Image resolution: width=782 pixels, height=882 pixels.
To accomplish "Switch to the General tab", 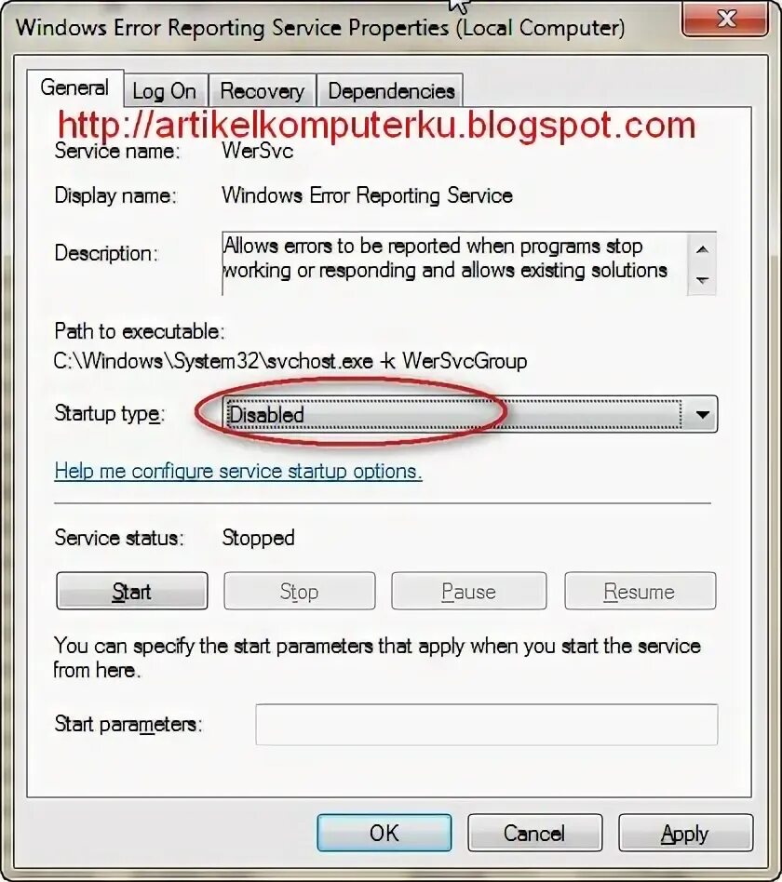I will click(x=74, y=88).
